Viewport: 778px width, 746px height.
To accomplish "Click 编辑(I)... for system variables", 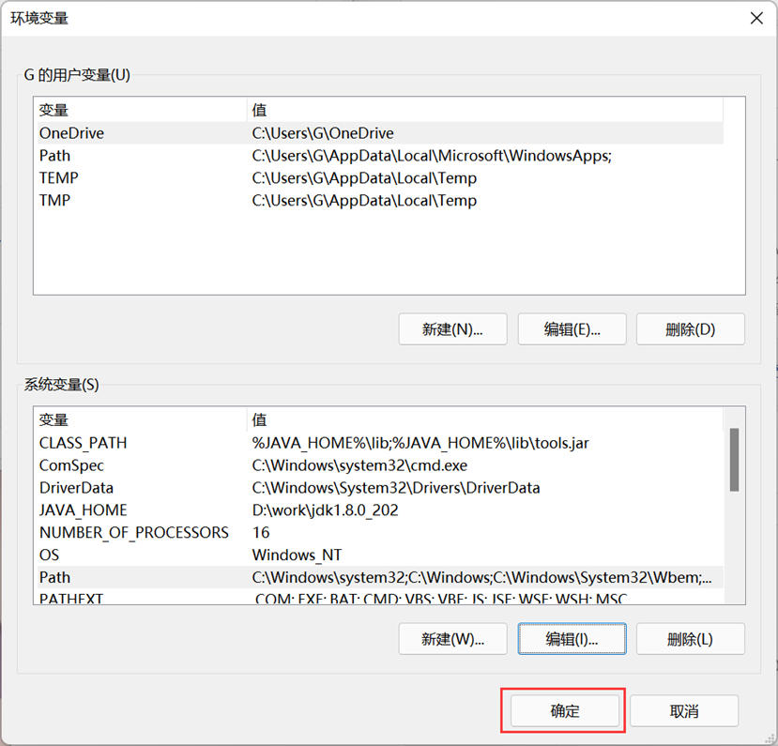I will click(x=572, y=639).
